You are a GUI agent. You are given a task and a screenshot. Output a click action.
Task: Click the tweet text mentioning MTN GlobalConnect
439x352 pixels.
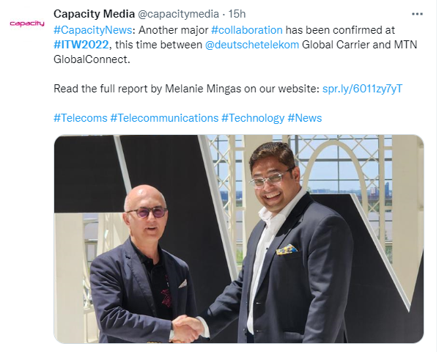(x=235, y=45)
